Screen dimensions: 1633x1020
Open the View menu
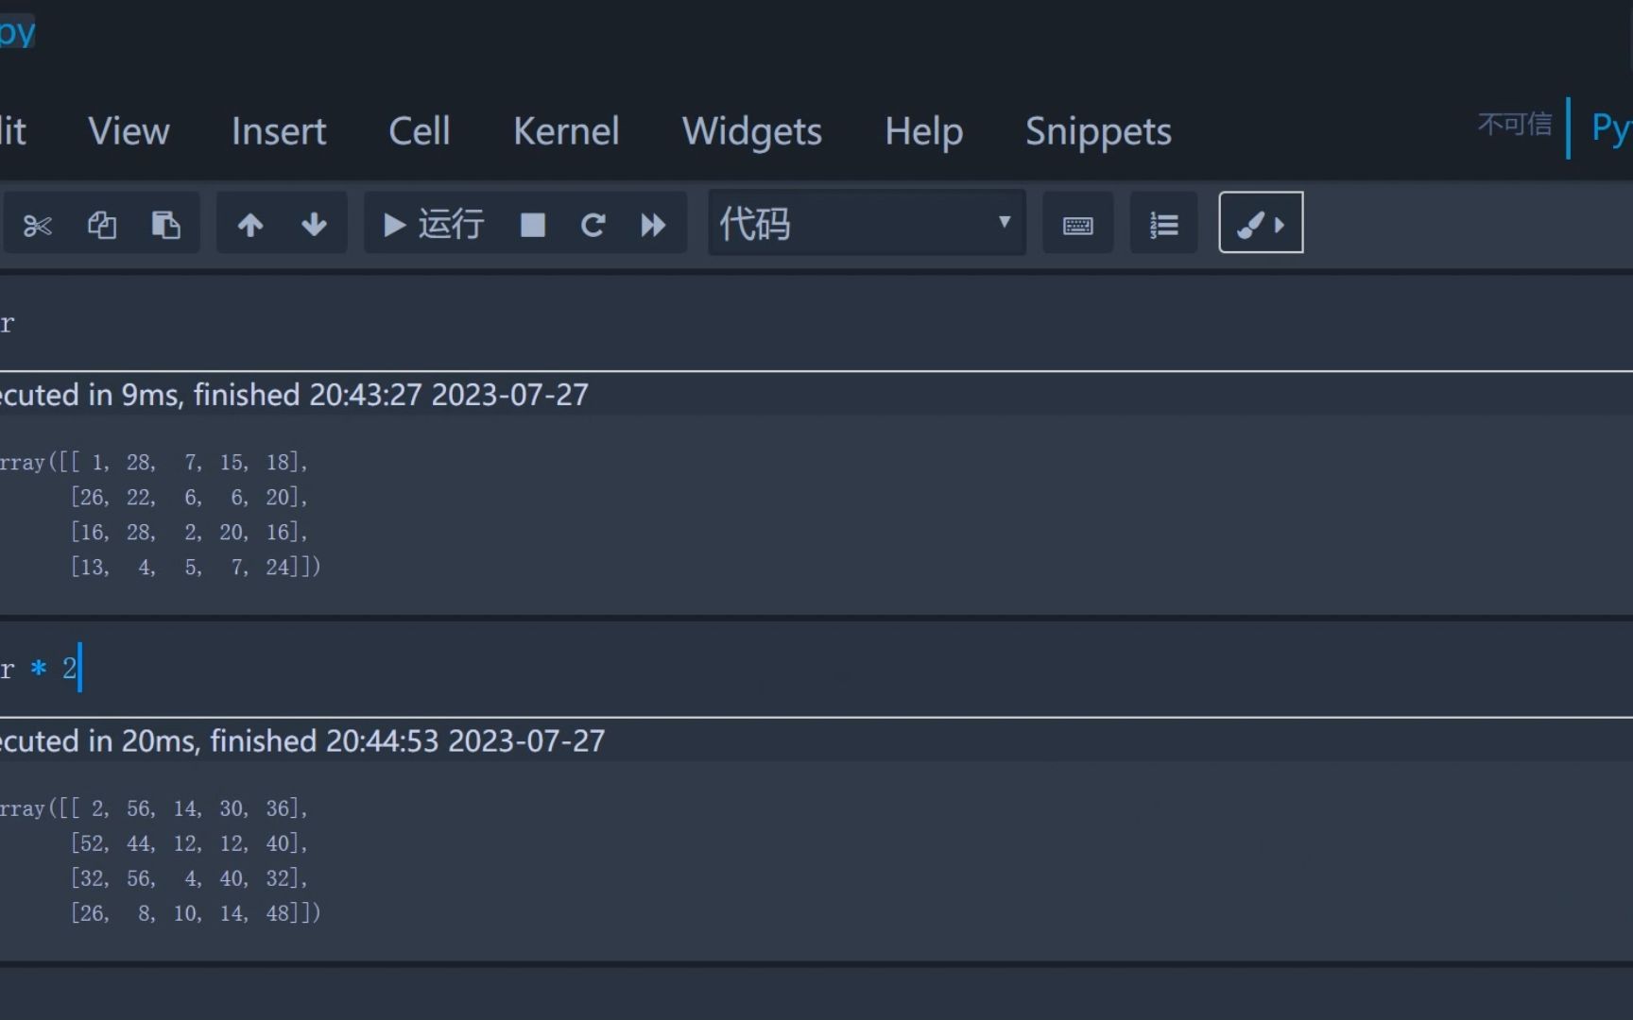[x=129, y=131]
